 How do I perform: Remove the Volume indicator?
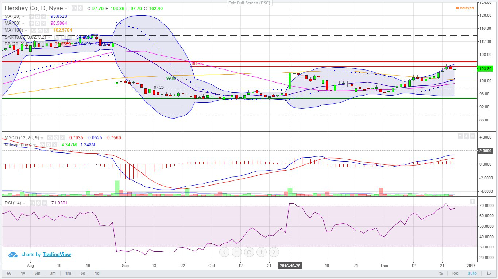[55, 145]
